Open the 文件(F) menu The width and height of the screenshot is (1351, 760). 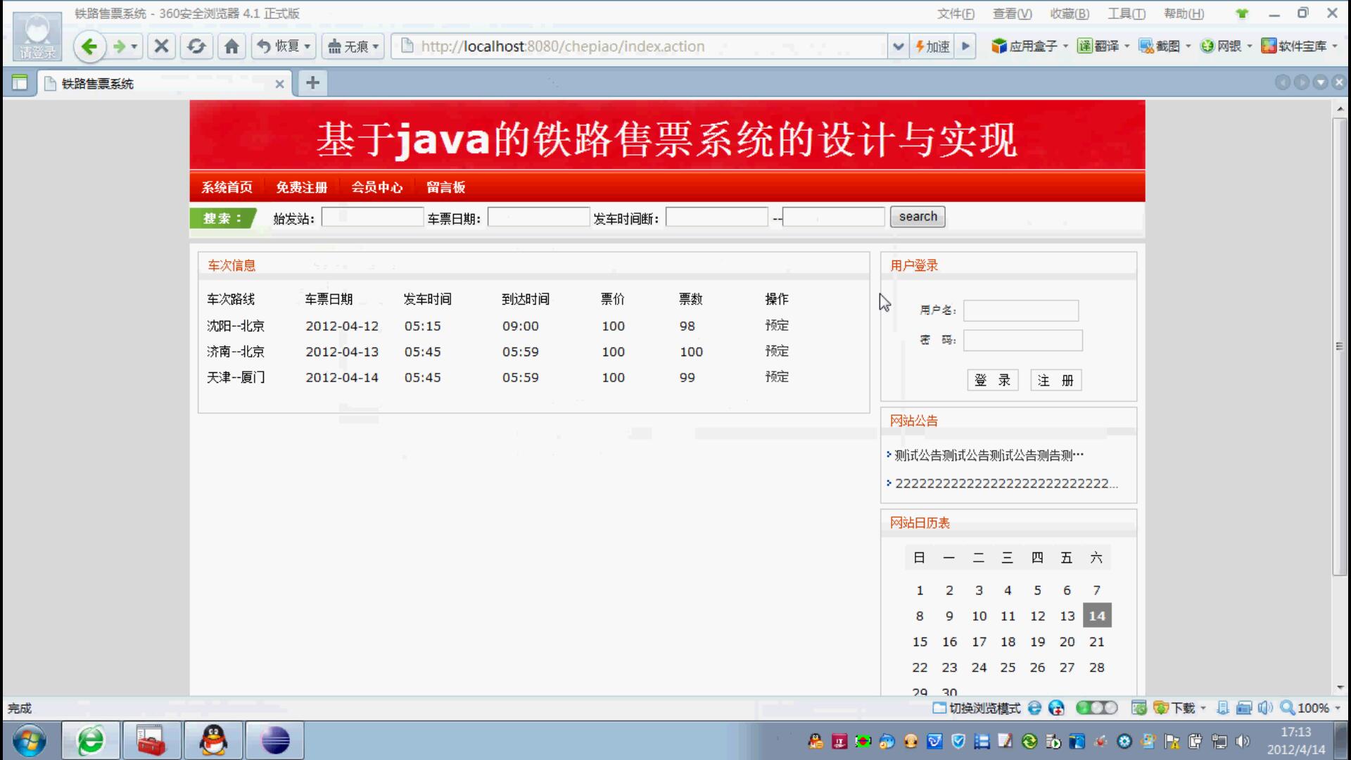pyautogui.click(x=956, y=13)
